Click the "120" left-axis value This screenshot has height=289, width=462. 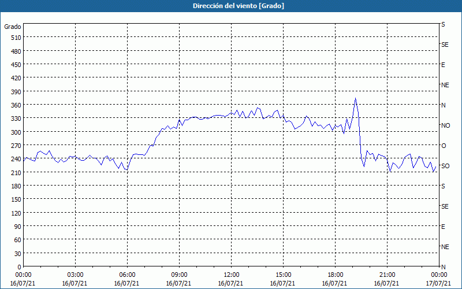point(16,213)
